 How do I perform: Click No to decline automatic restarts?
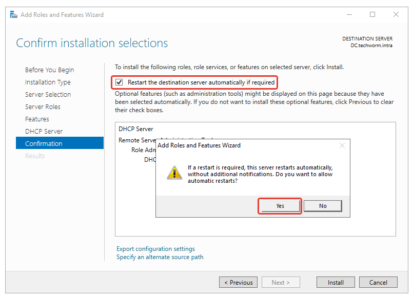[323, 206]
